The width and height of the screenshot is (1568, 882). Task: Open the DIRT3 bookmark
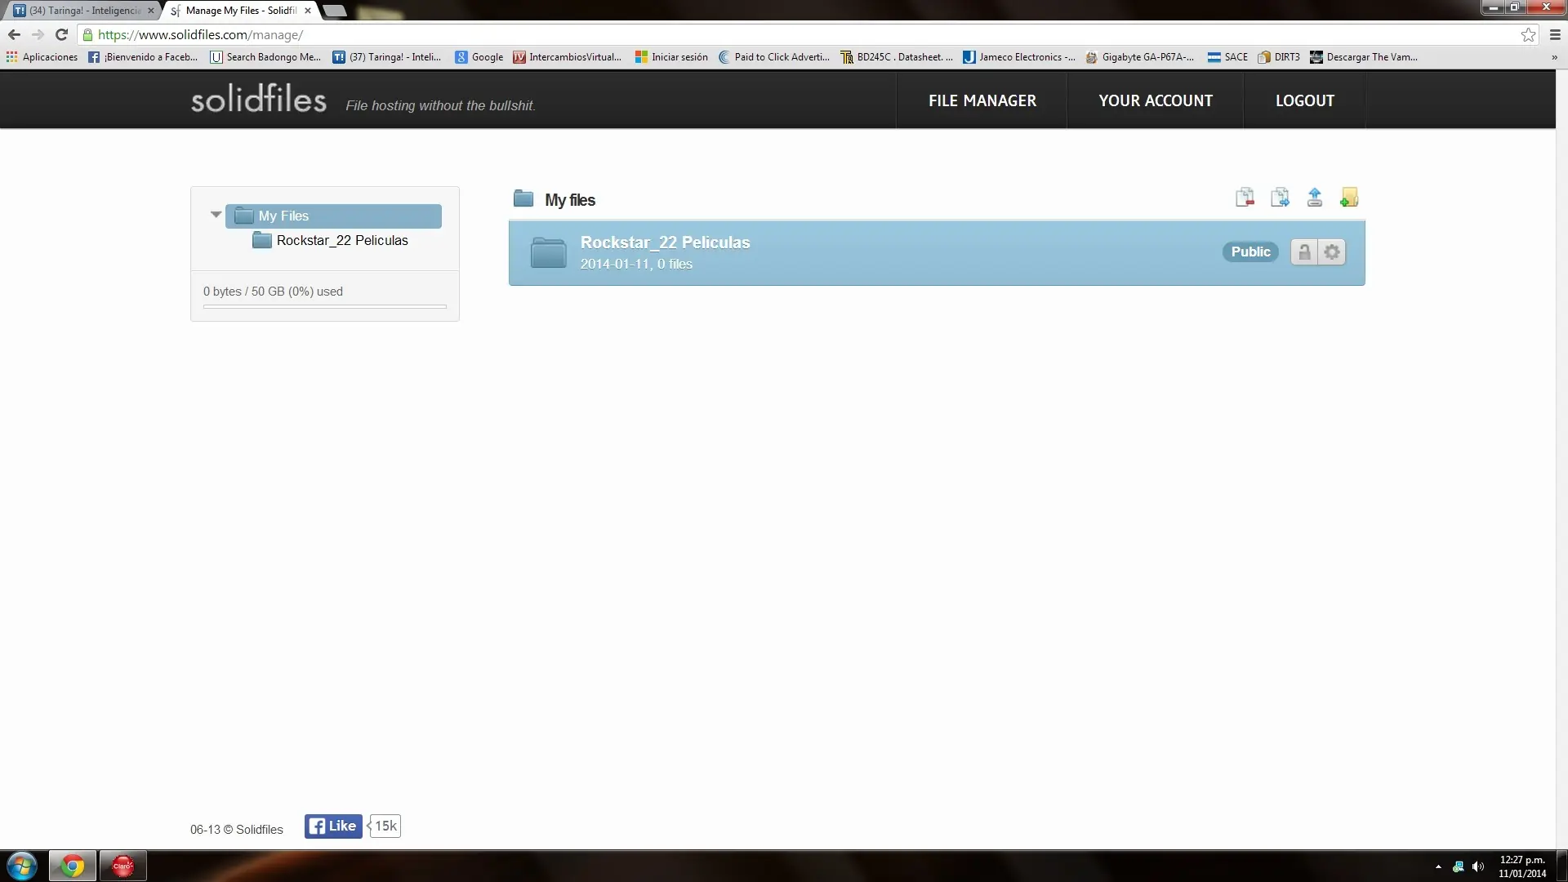click(1279, 57)
